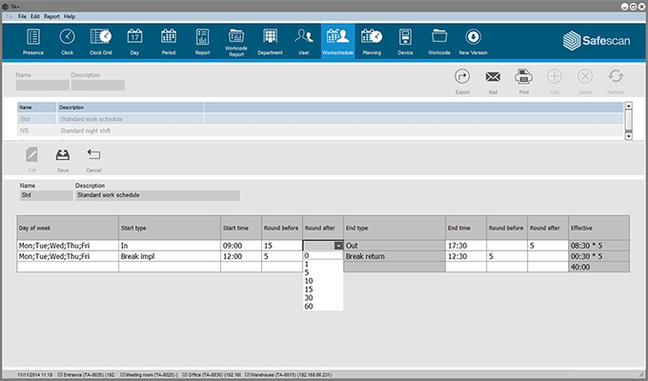Open the Edit menu
The height and width of the screenshot is (381, 648).
coord(35,16)
